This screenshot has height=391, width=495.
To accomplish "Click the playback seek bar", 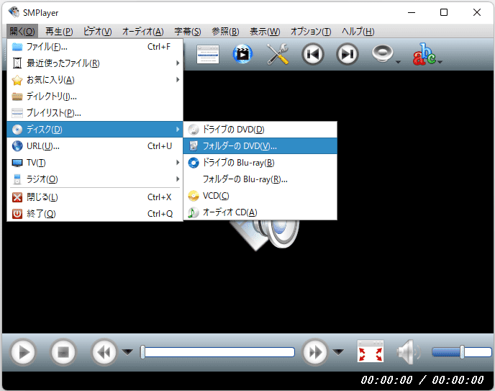I will (217, 352).
